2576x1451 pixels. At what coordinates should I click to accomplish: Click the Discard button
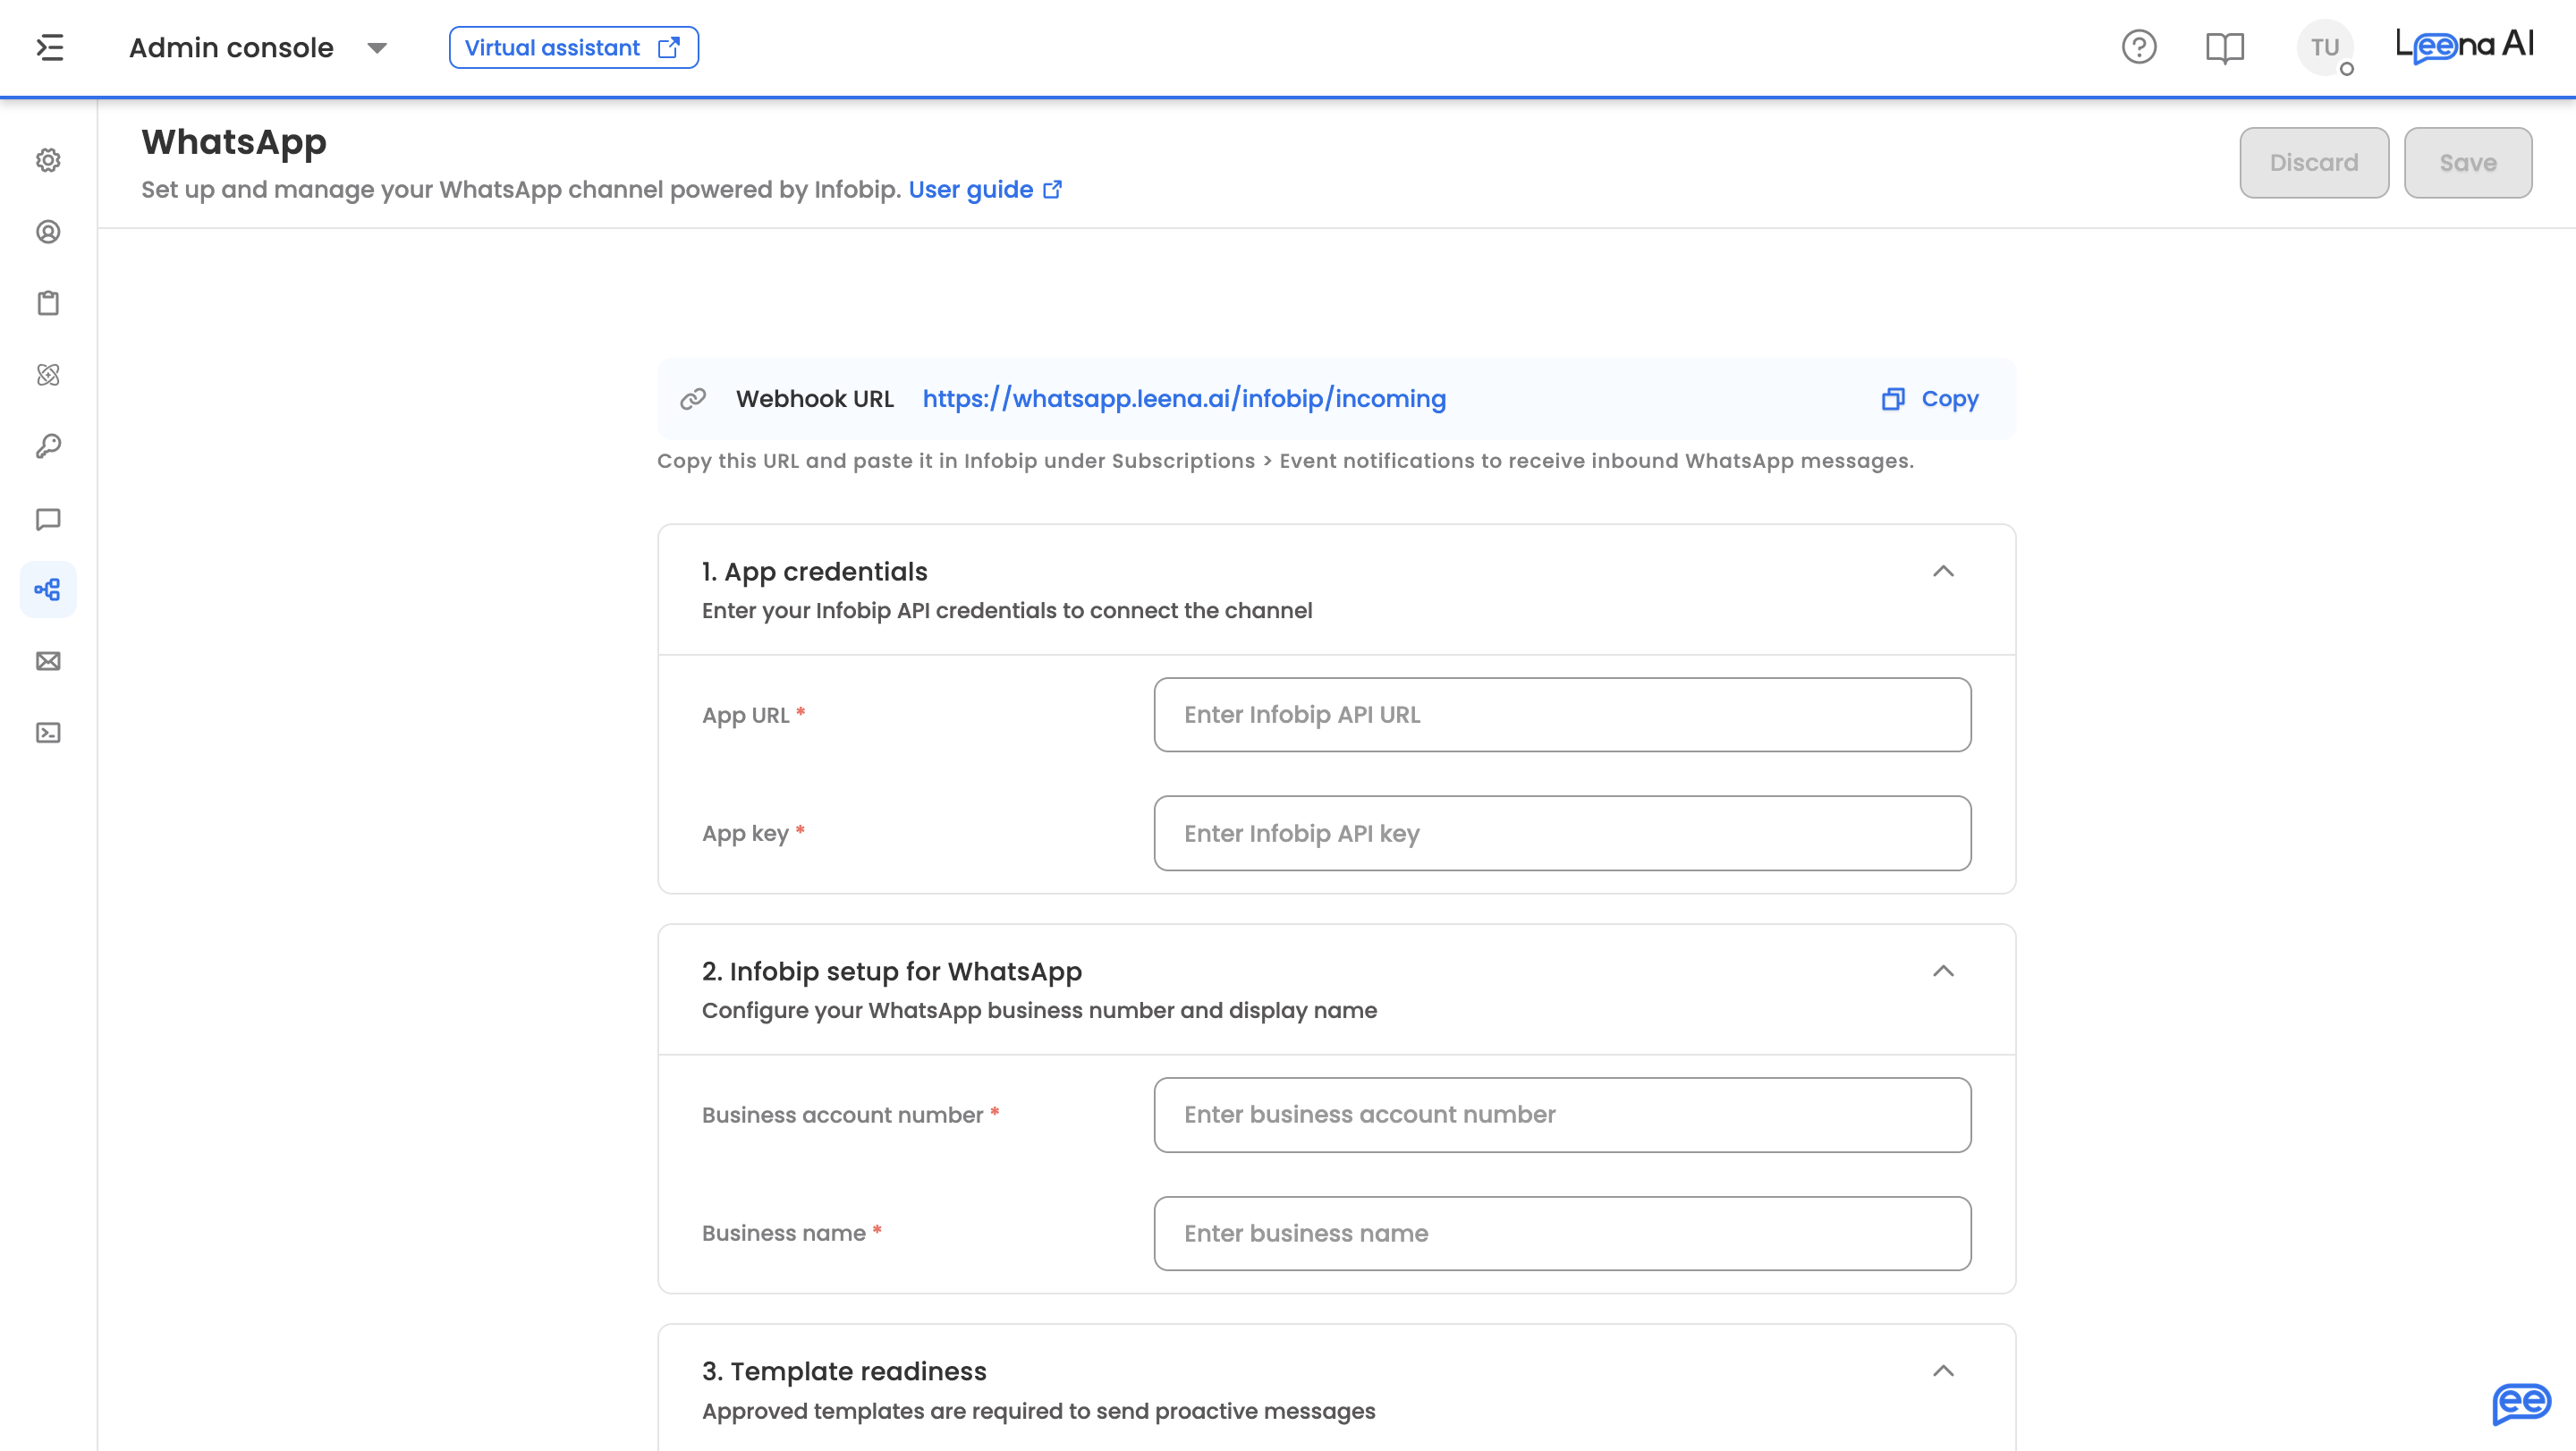click(2313, 162)
